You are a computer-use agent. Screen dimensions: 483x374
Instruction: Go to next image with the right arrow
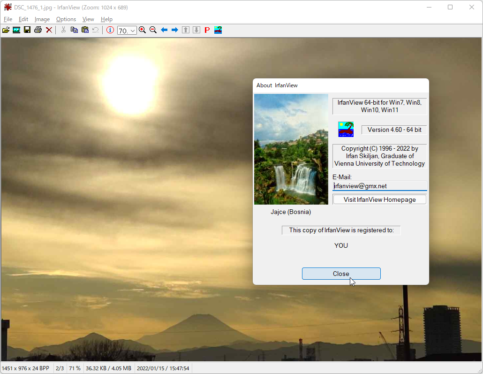point(174,30)
